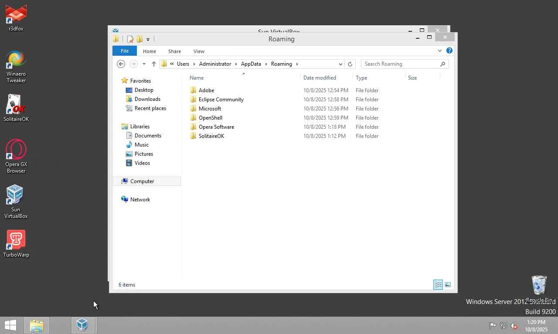The width and height of the screenshot is (558, 334).
Task: Show hidden breadcrumb path via double chevron
Action: pos(172,64)
